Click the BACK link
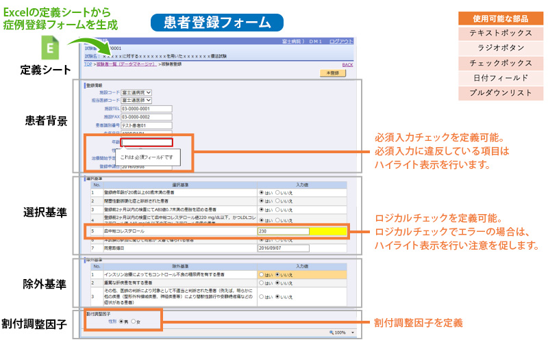 [x=347, y=64]
